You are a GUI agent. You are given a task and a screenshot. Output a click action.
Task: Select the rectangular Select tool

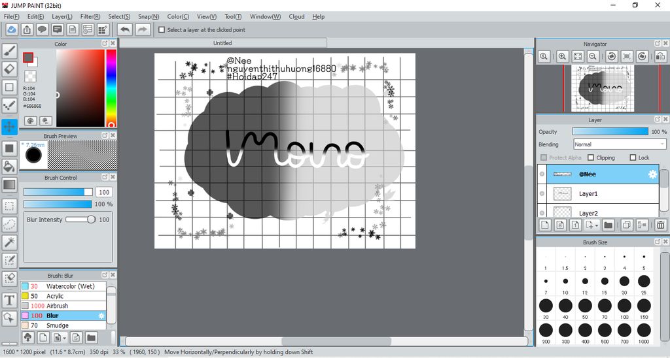click(x=9, y=206)
